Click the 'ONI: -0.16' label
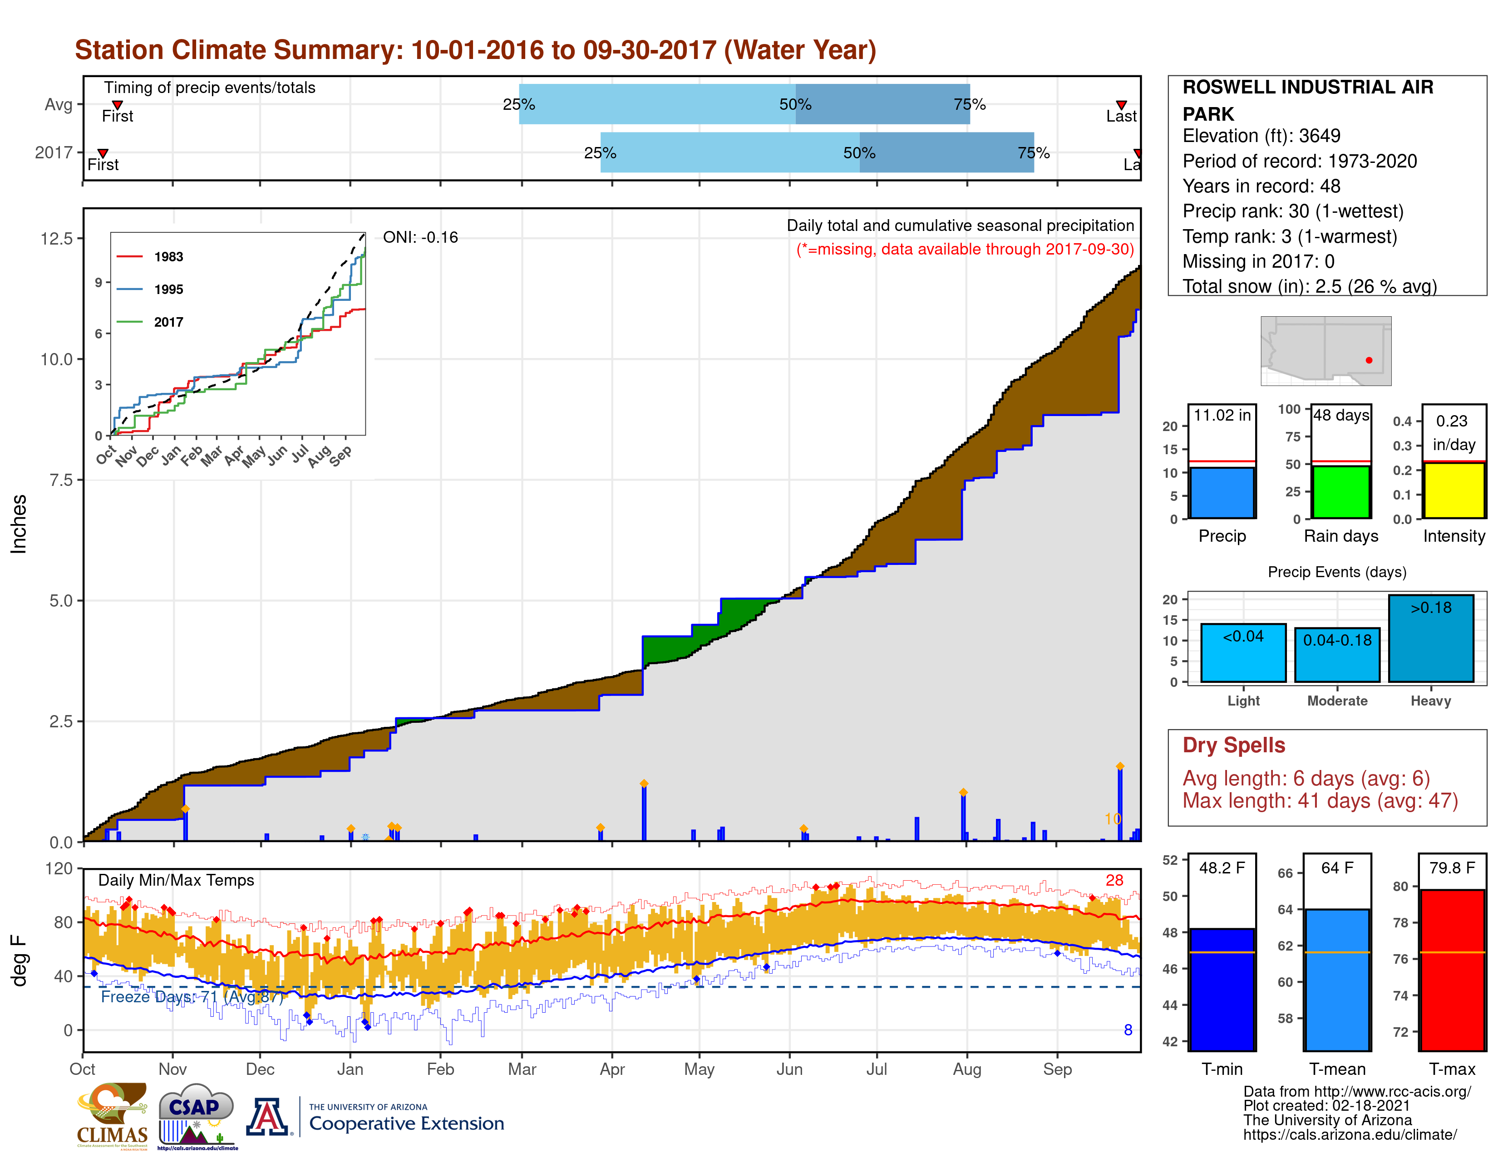Screen dimensions: 1498x1157 pyautogui.click(x=420, y=237)
